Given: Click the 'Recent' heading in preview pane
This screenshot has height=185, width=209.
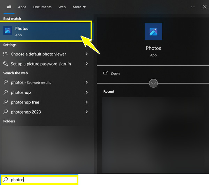Looking at the screenshot, I should [109, 92].
